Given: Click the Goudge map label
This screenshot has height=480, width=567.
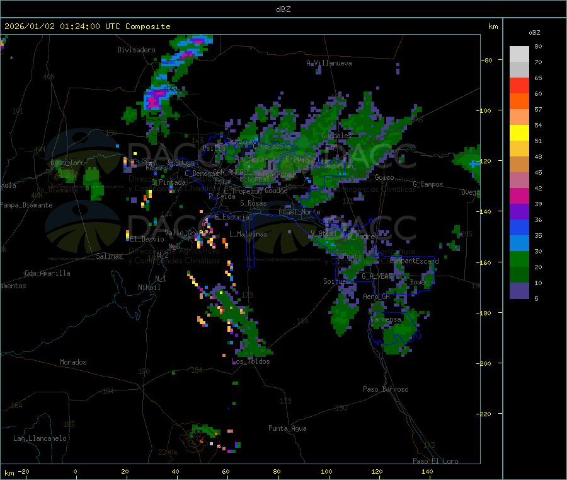Looking at the screenshot, I should tap(275, 190).
